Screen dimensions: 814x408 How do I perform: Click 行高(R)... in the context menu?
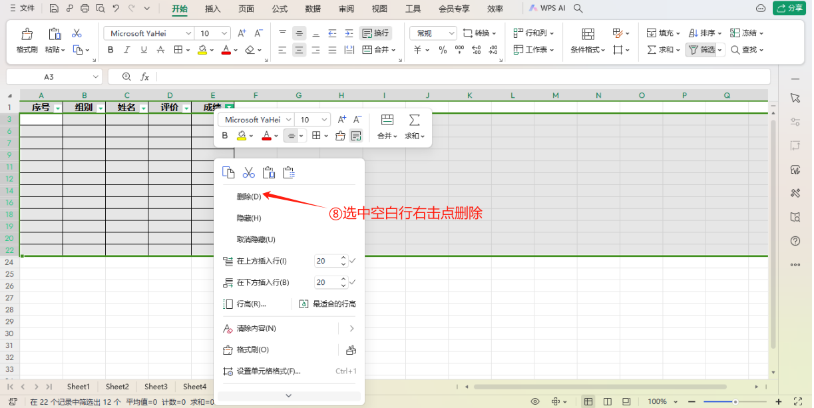coord(252,304)
